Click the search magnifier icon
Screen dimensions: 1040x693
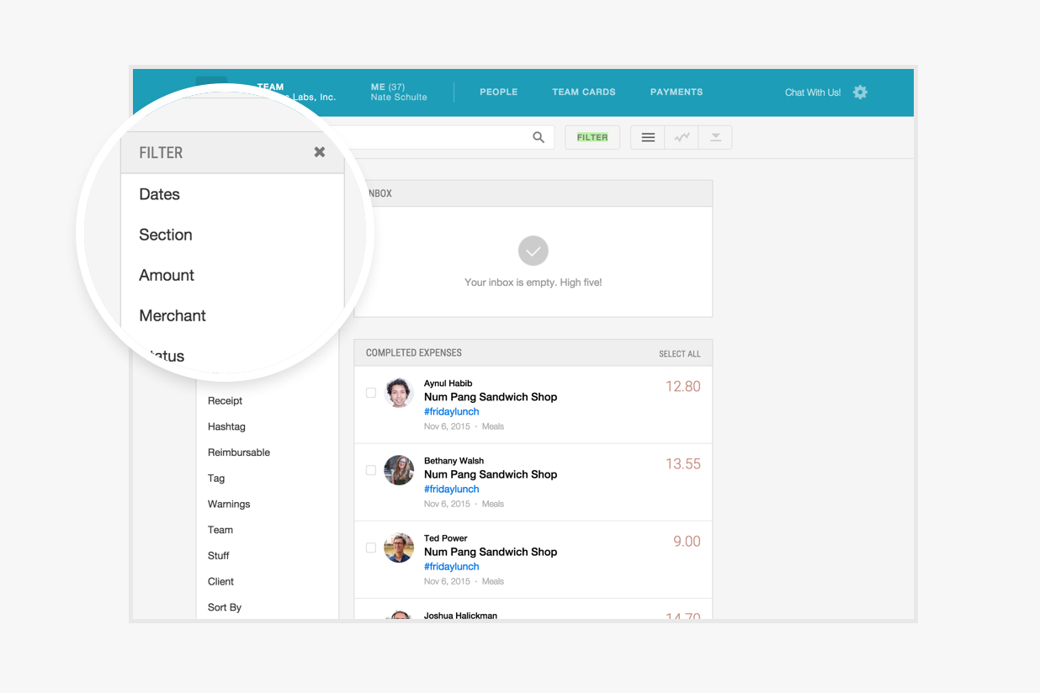coord(539,138)
